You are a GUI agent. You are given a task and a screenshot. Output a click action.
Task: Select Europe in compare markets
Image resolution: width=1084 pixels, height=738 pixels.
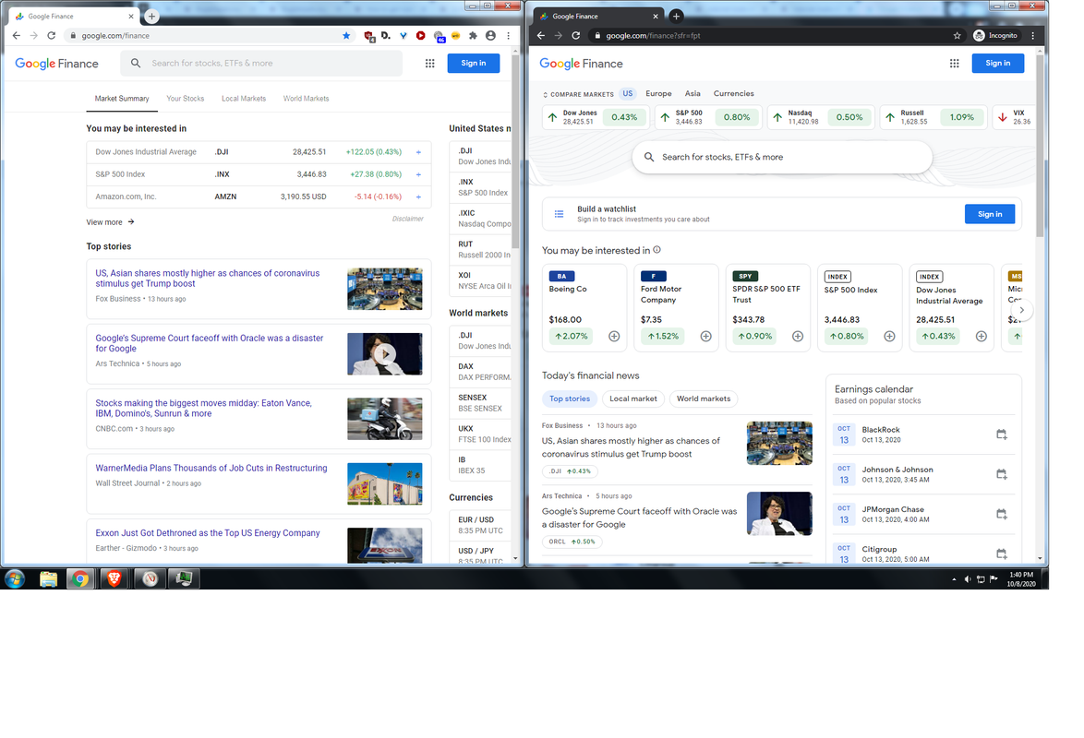[658, 93]
